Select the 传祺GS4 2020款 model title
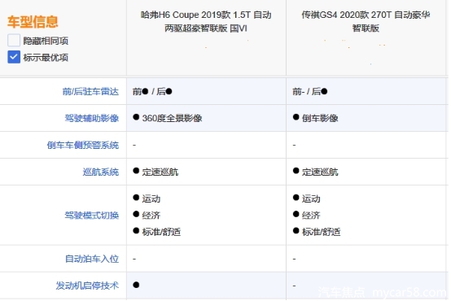The image size is (451, 301). (x=366, y=22)
